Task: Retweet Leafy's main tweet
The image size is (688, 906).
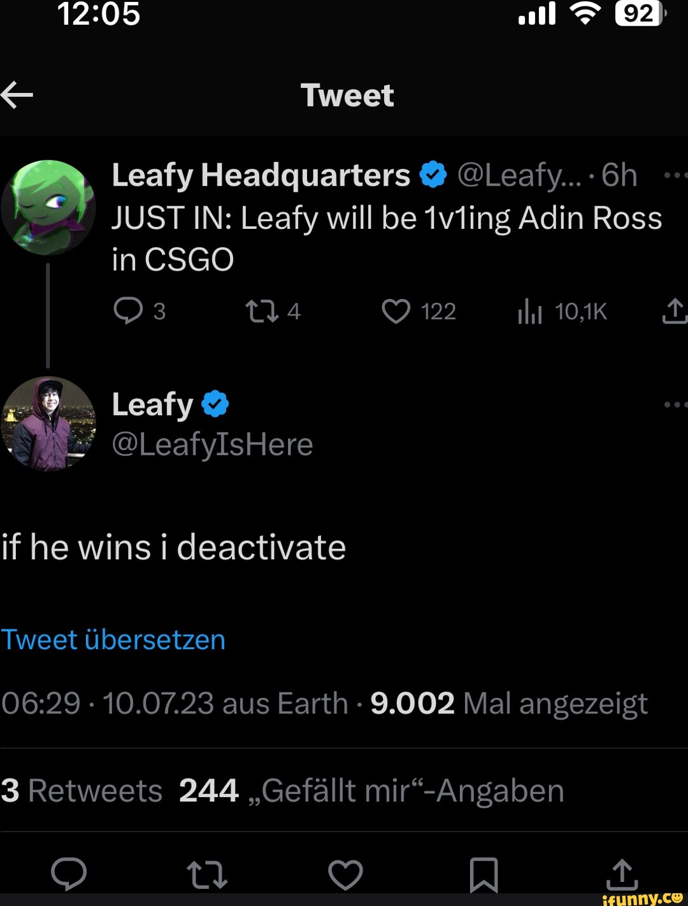Action: (207, 874)
